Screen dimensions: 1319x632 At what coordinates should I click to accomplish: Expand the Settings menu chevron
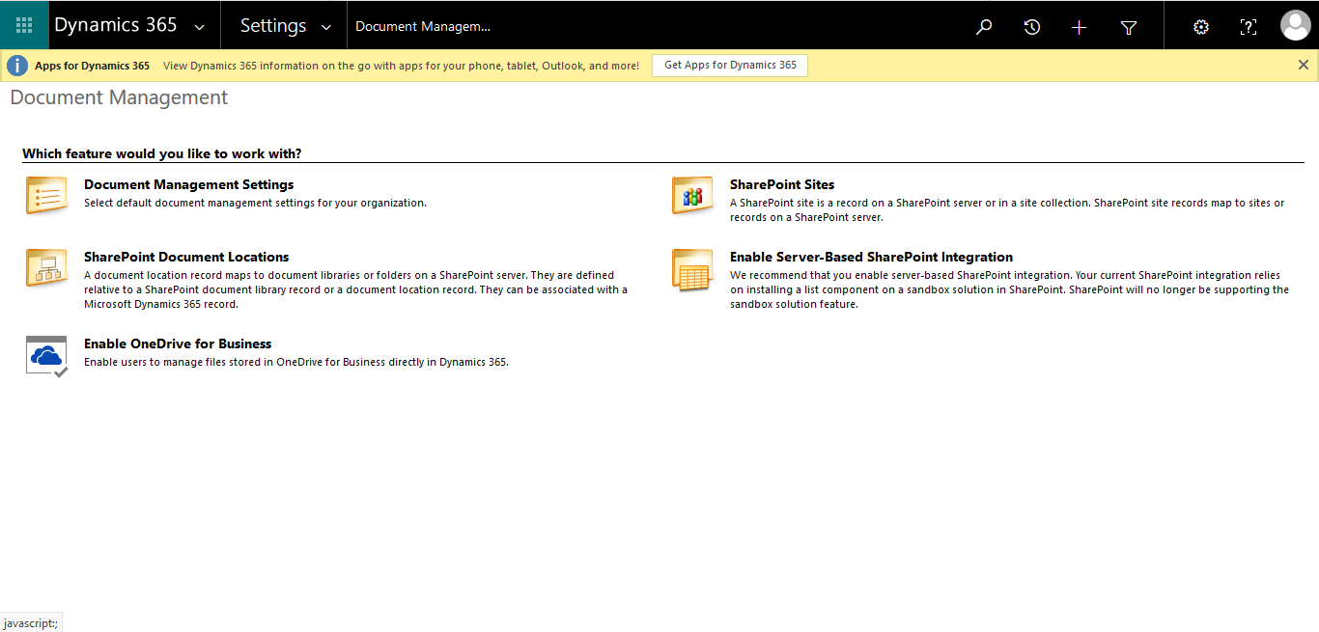(x=326, y=27)
